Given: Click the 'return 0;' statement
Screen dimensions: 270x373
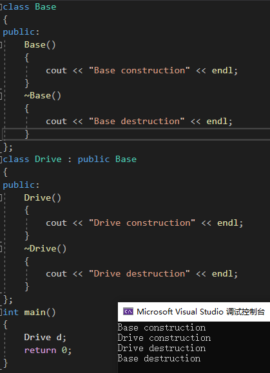Looking at the screenshot, I should (x=48, y=350).
